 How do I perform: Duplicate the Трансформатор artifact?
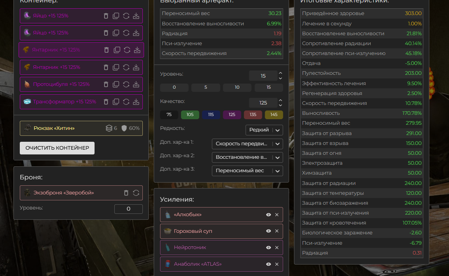116,102
